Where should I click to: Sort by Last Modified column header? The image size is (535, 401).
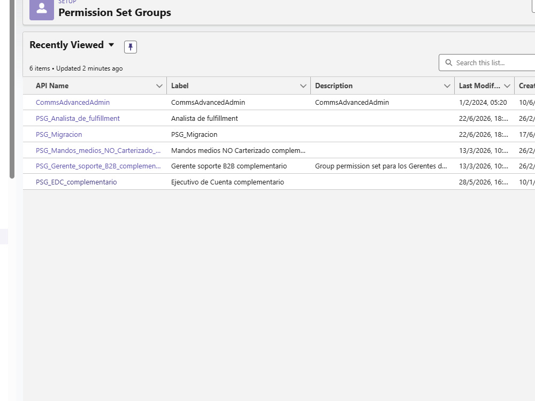[479, 86]
